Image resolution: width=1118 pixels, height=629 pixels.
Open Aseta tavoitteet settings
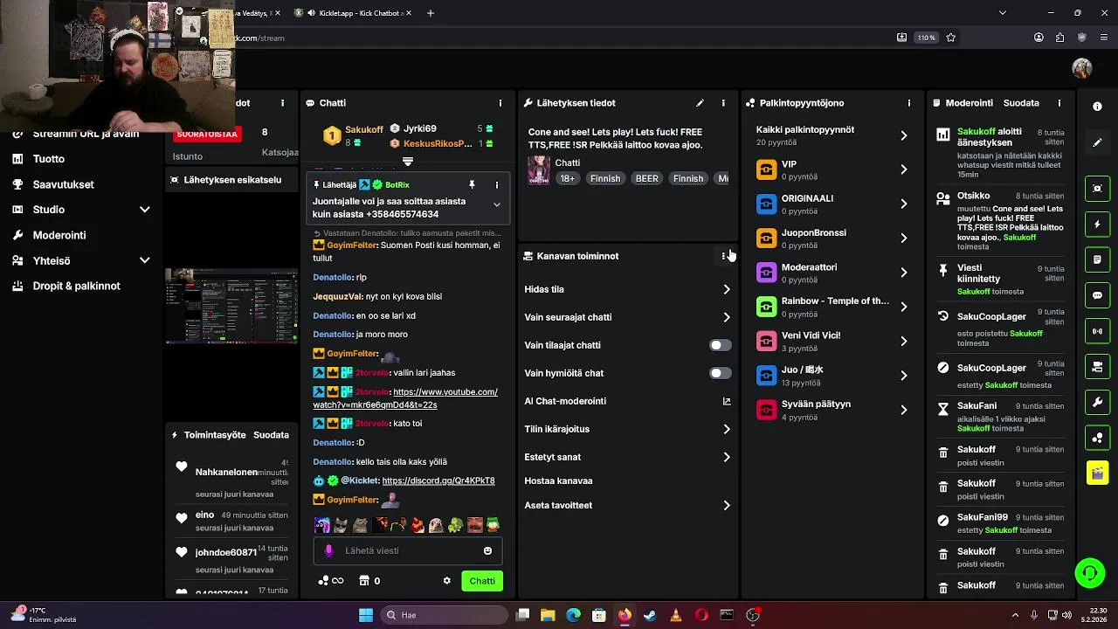[628, 505]
